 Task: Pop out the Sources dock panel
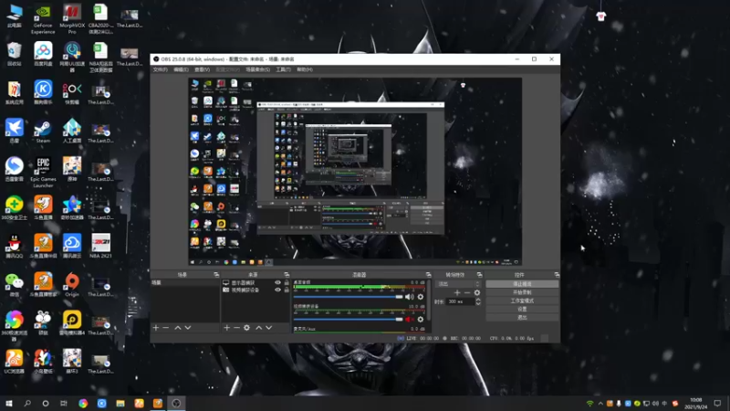coord(287,275)
